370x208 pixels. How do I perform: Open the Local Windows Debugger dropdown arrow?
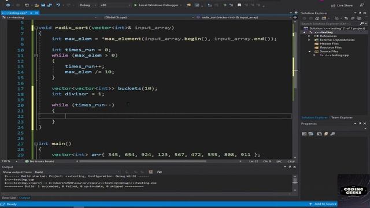point(181,5)
